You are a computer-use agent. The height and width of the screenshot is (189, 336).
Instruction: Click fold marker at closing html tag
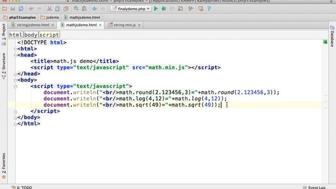(15, 124)
